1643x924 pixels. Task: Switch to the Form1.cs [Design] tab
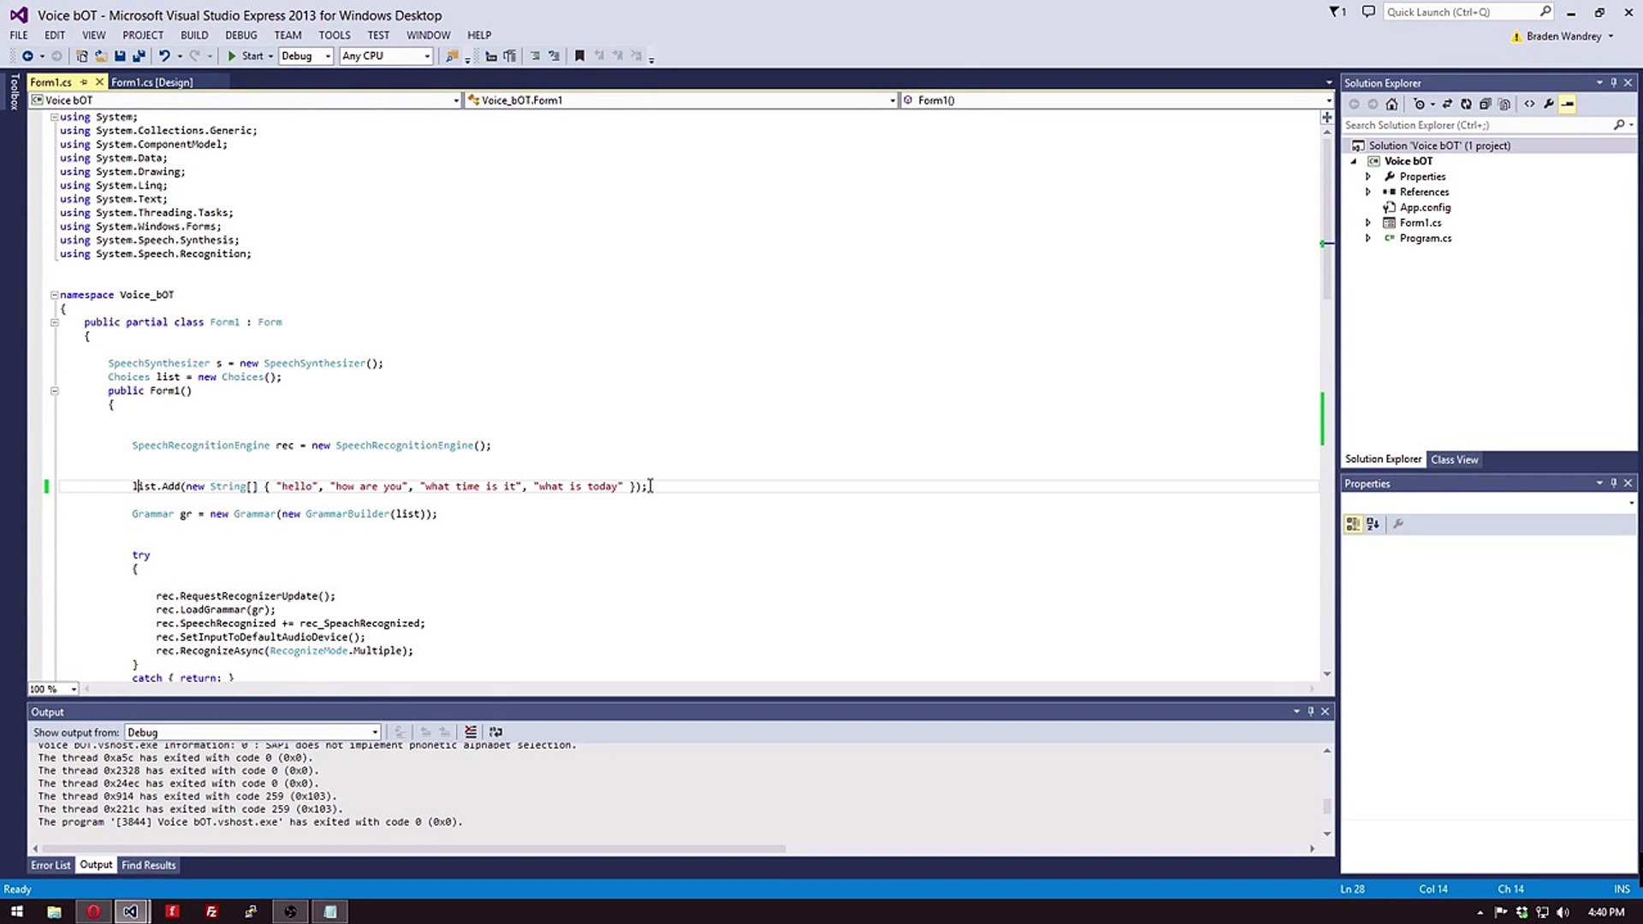click(x=151, y=82)
